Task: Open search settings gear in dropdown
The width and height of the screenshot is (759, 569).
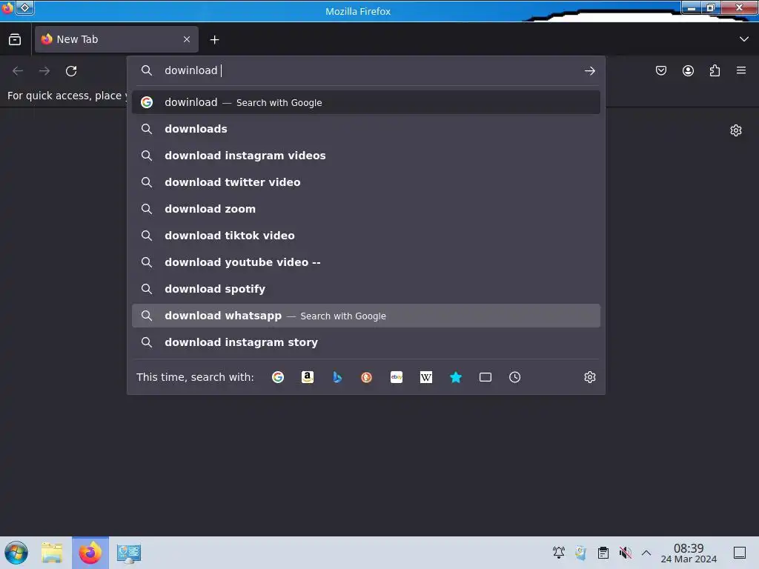Action: point(589,377)
